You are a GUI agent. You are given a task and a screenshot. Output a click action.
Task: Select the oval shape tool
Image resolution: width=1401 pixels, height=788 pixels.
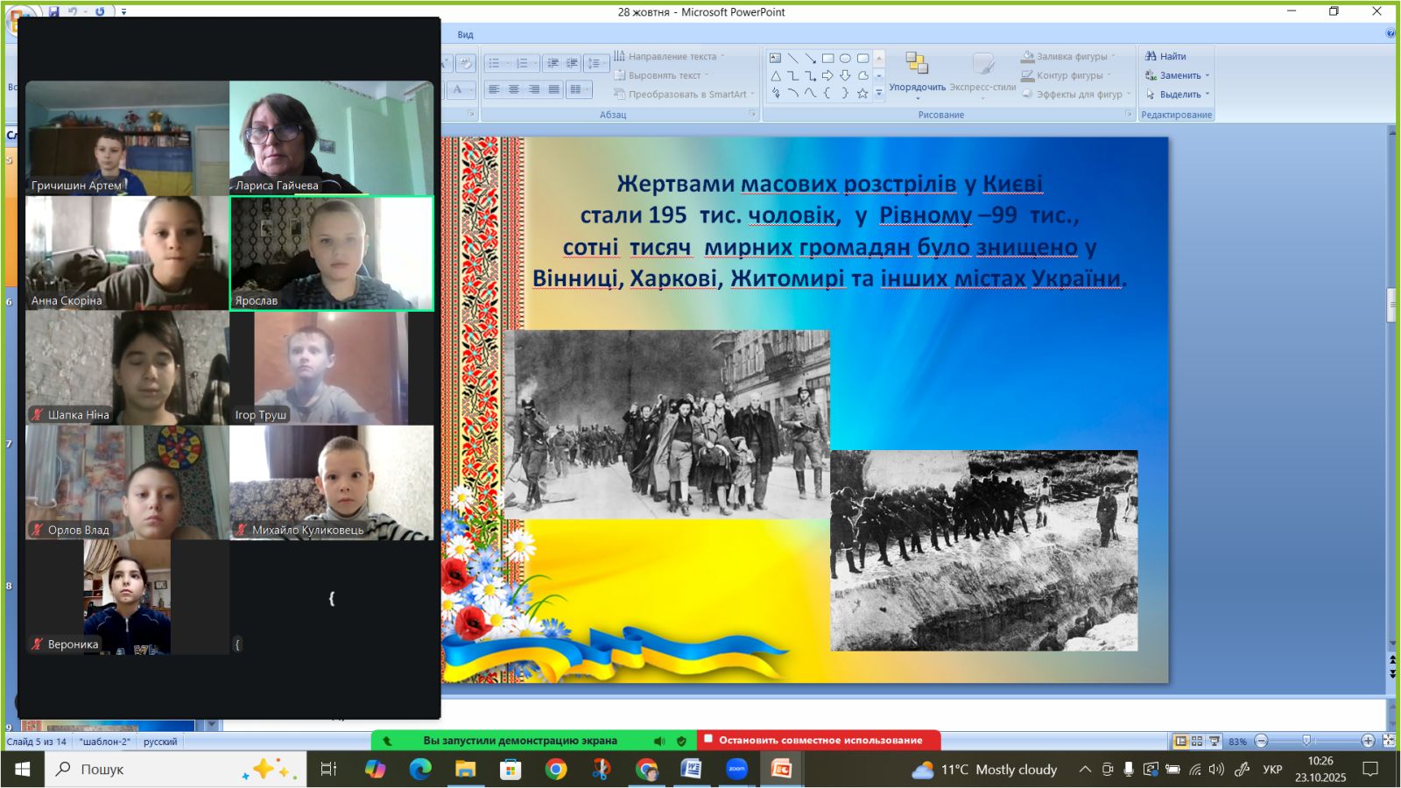pyautogui.click(x=845, y=59)
